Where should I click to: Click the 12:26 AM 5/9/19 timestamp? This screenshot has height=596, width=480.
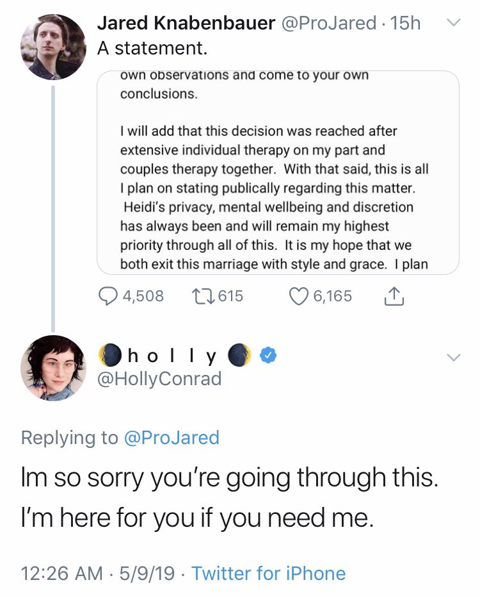[x=98, y=573]
